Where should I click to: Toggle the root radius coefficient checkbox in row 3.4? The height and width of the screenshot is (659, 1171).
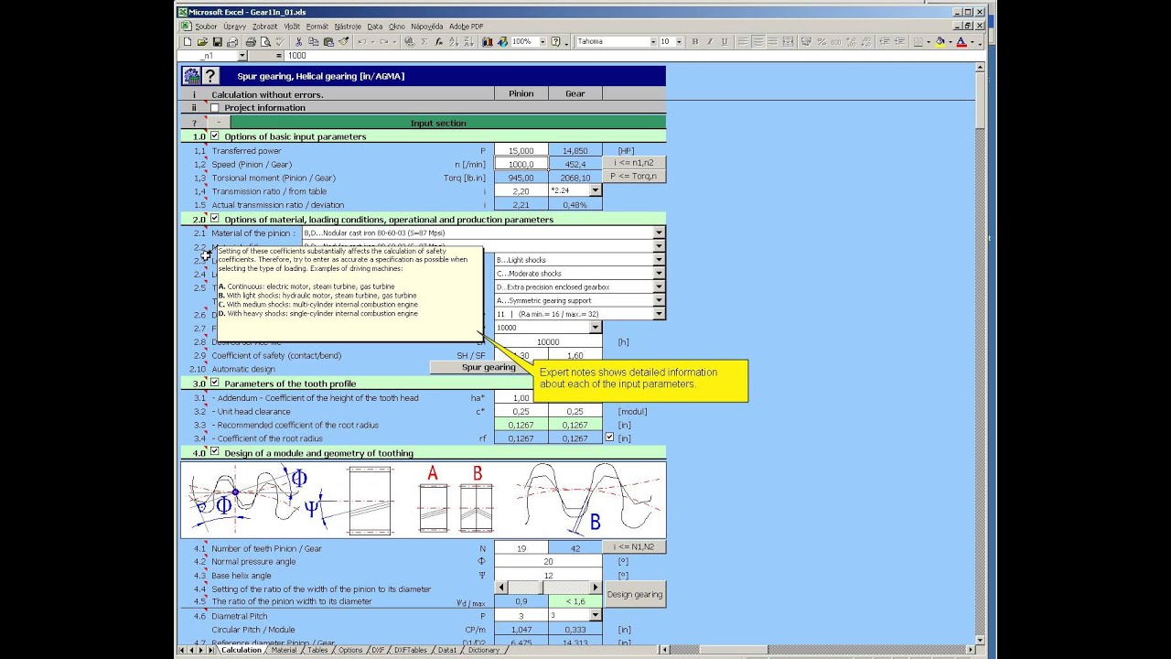(610, 438)
